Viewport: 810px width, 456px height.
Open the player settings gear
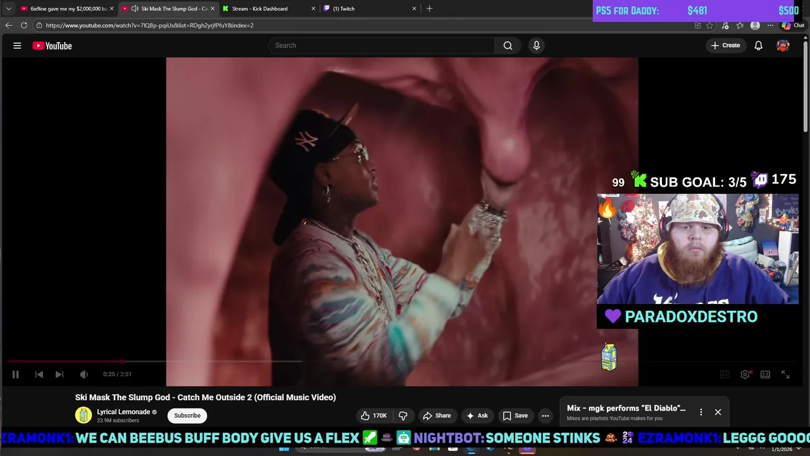(745, 374)
